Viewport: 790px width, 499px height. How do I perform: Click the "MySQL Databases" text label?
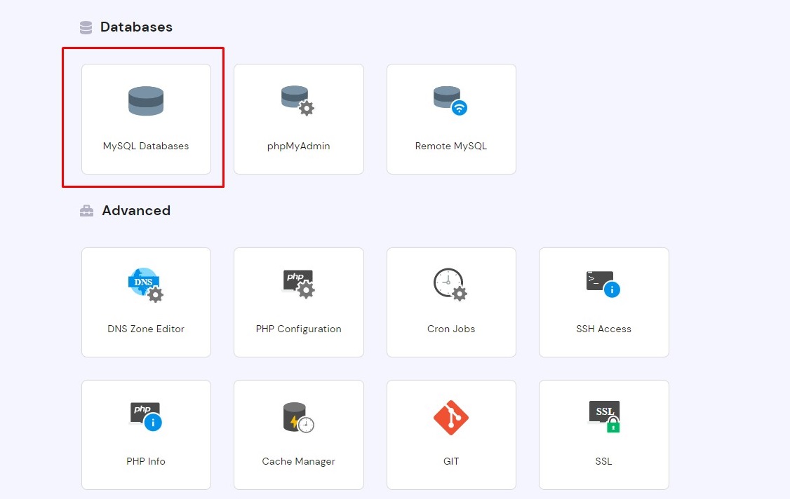(x=146, y=146)
